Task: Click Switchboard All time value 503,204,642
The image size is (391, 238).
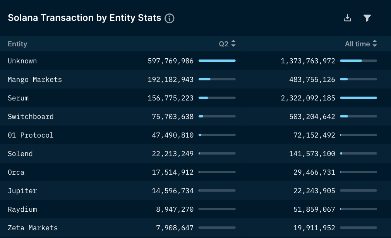Action: click(x=312, y=117)
